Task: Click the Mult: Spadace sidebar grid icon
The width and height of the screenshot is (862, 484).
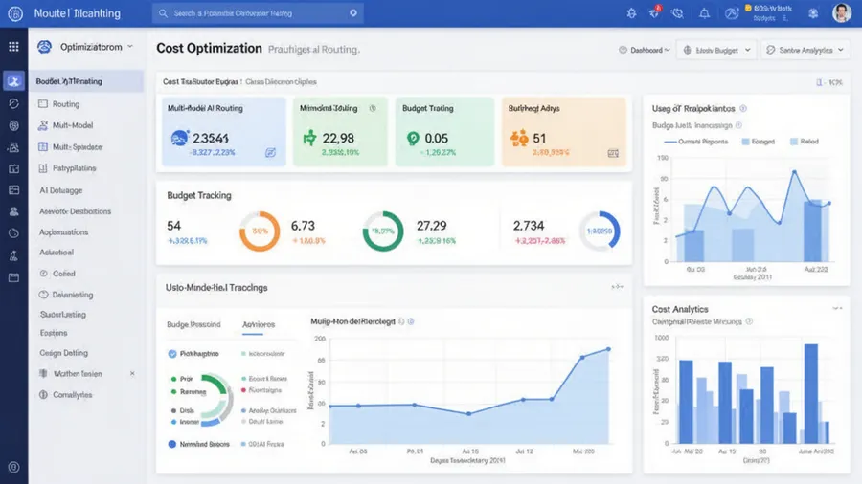Action: pos(43,146)
